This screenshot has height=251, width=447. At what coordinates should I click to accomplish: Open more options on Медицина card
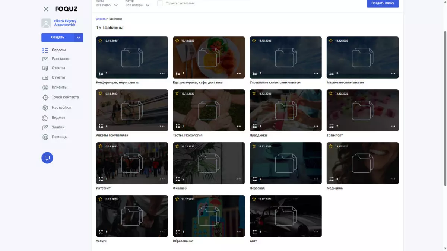tap(393, 179)
